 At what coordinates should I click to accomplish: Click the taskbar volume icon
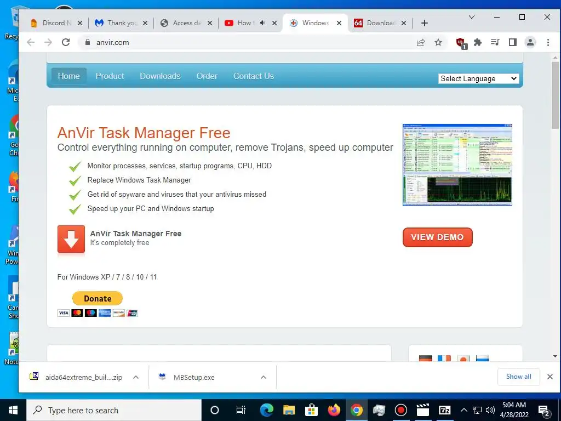[x=490, y=410]
